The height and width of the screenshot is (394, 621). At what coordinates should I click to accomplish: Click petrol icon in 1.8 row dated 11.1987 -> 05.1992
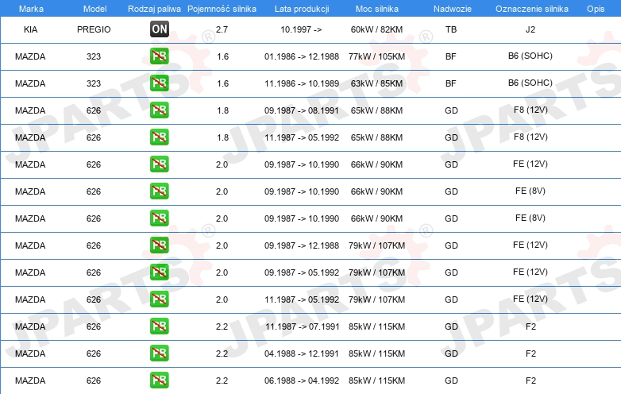click(x=159, y=137)
